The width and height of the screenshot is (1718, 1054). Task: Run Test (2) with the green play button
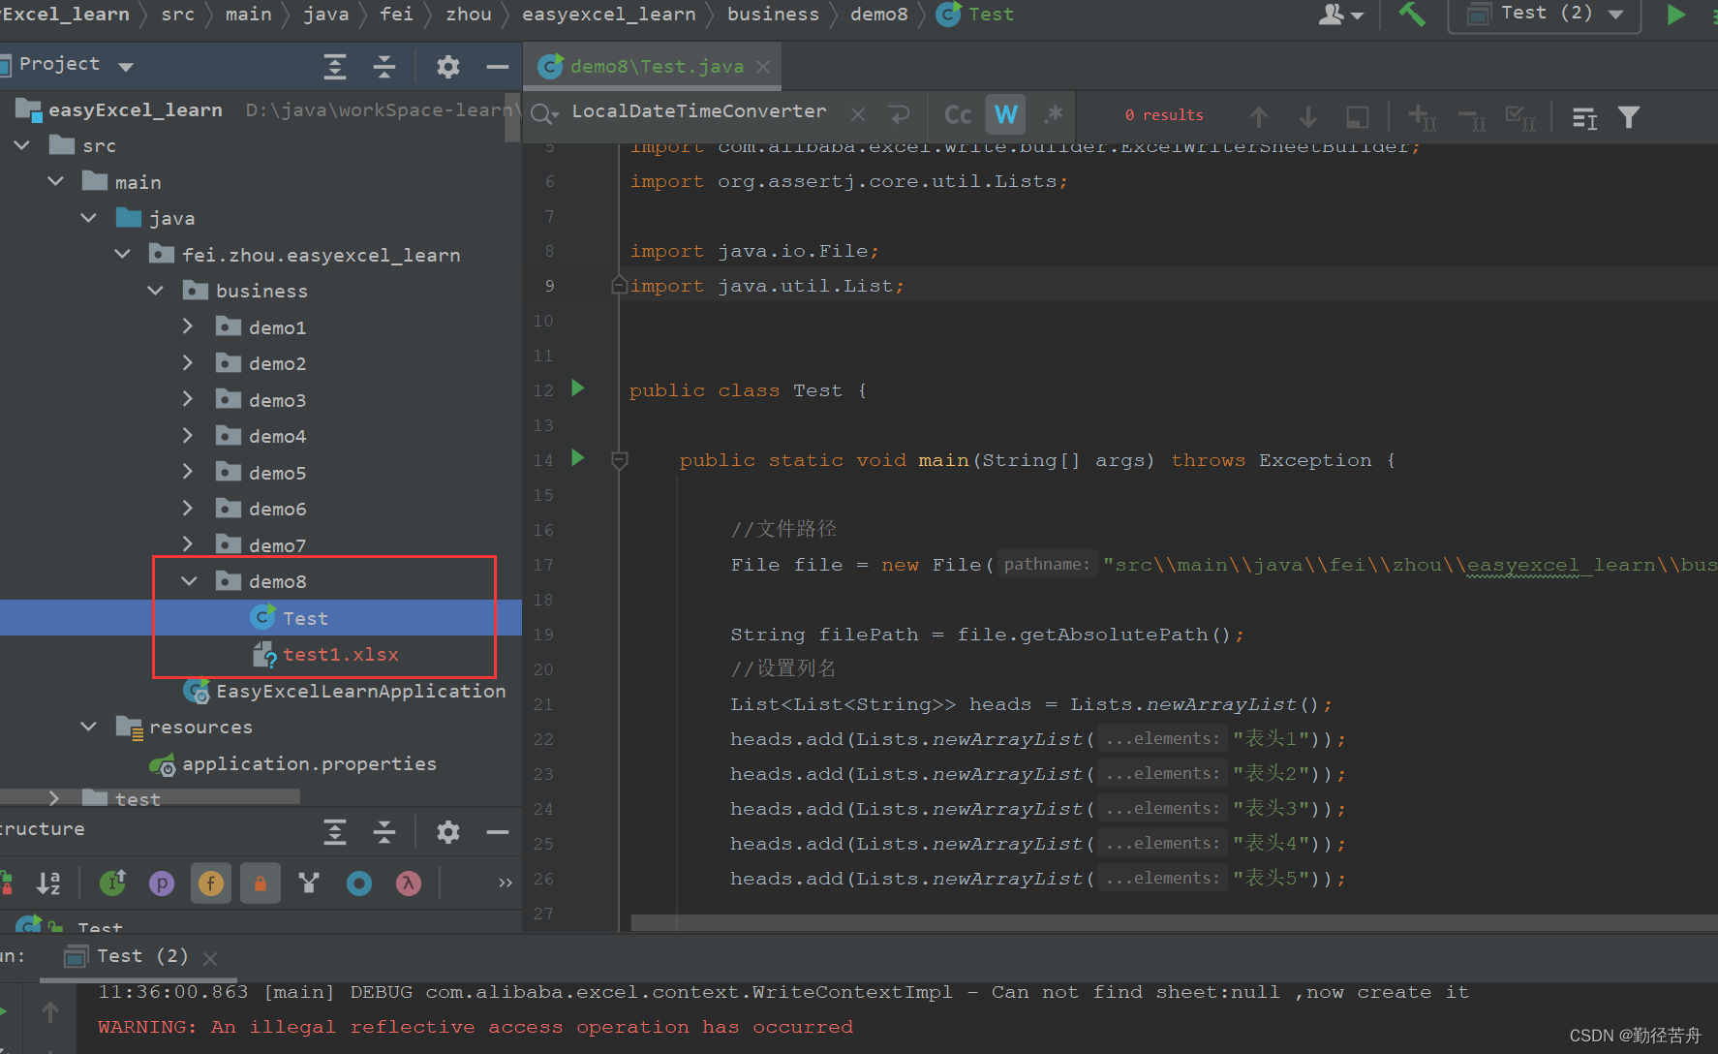[x=1676, y=15]
